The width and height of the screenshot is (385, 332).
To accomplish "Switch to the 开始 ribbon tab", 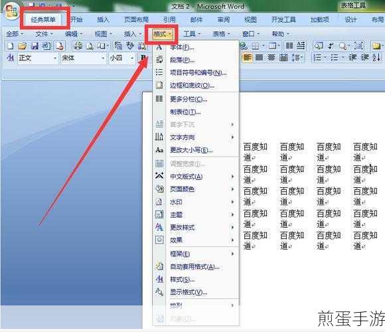I will coord(76,19).
